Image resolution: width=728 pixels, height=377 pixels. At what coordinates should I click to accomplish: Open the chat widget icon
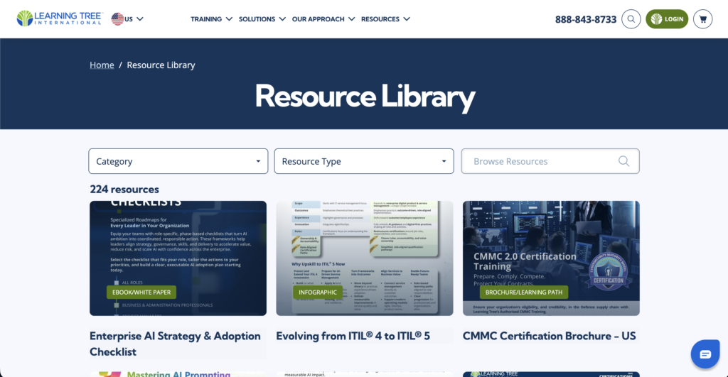705,354
